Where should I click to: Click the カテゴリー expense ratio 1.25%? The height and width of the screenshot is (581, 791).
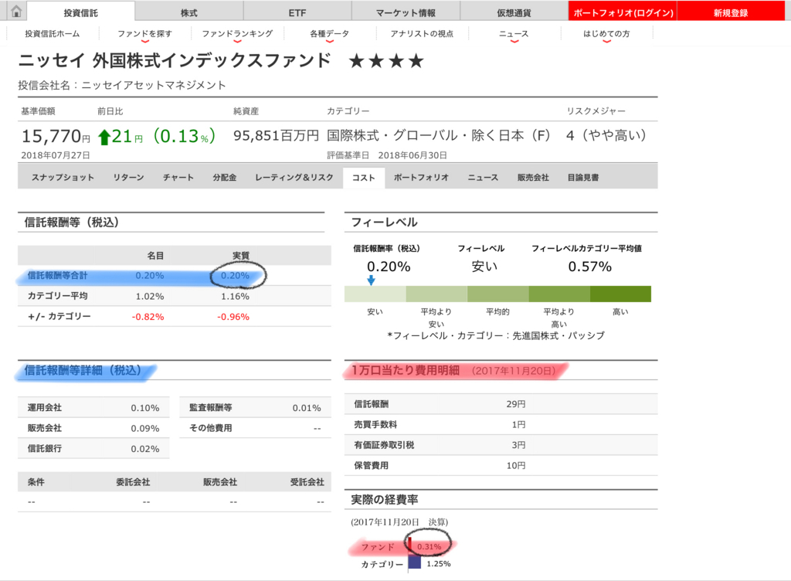pyautogui.click(x=439, y=564)
